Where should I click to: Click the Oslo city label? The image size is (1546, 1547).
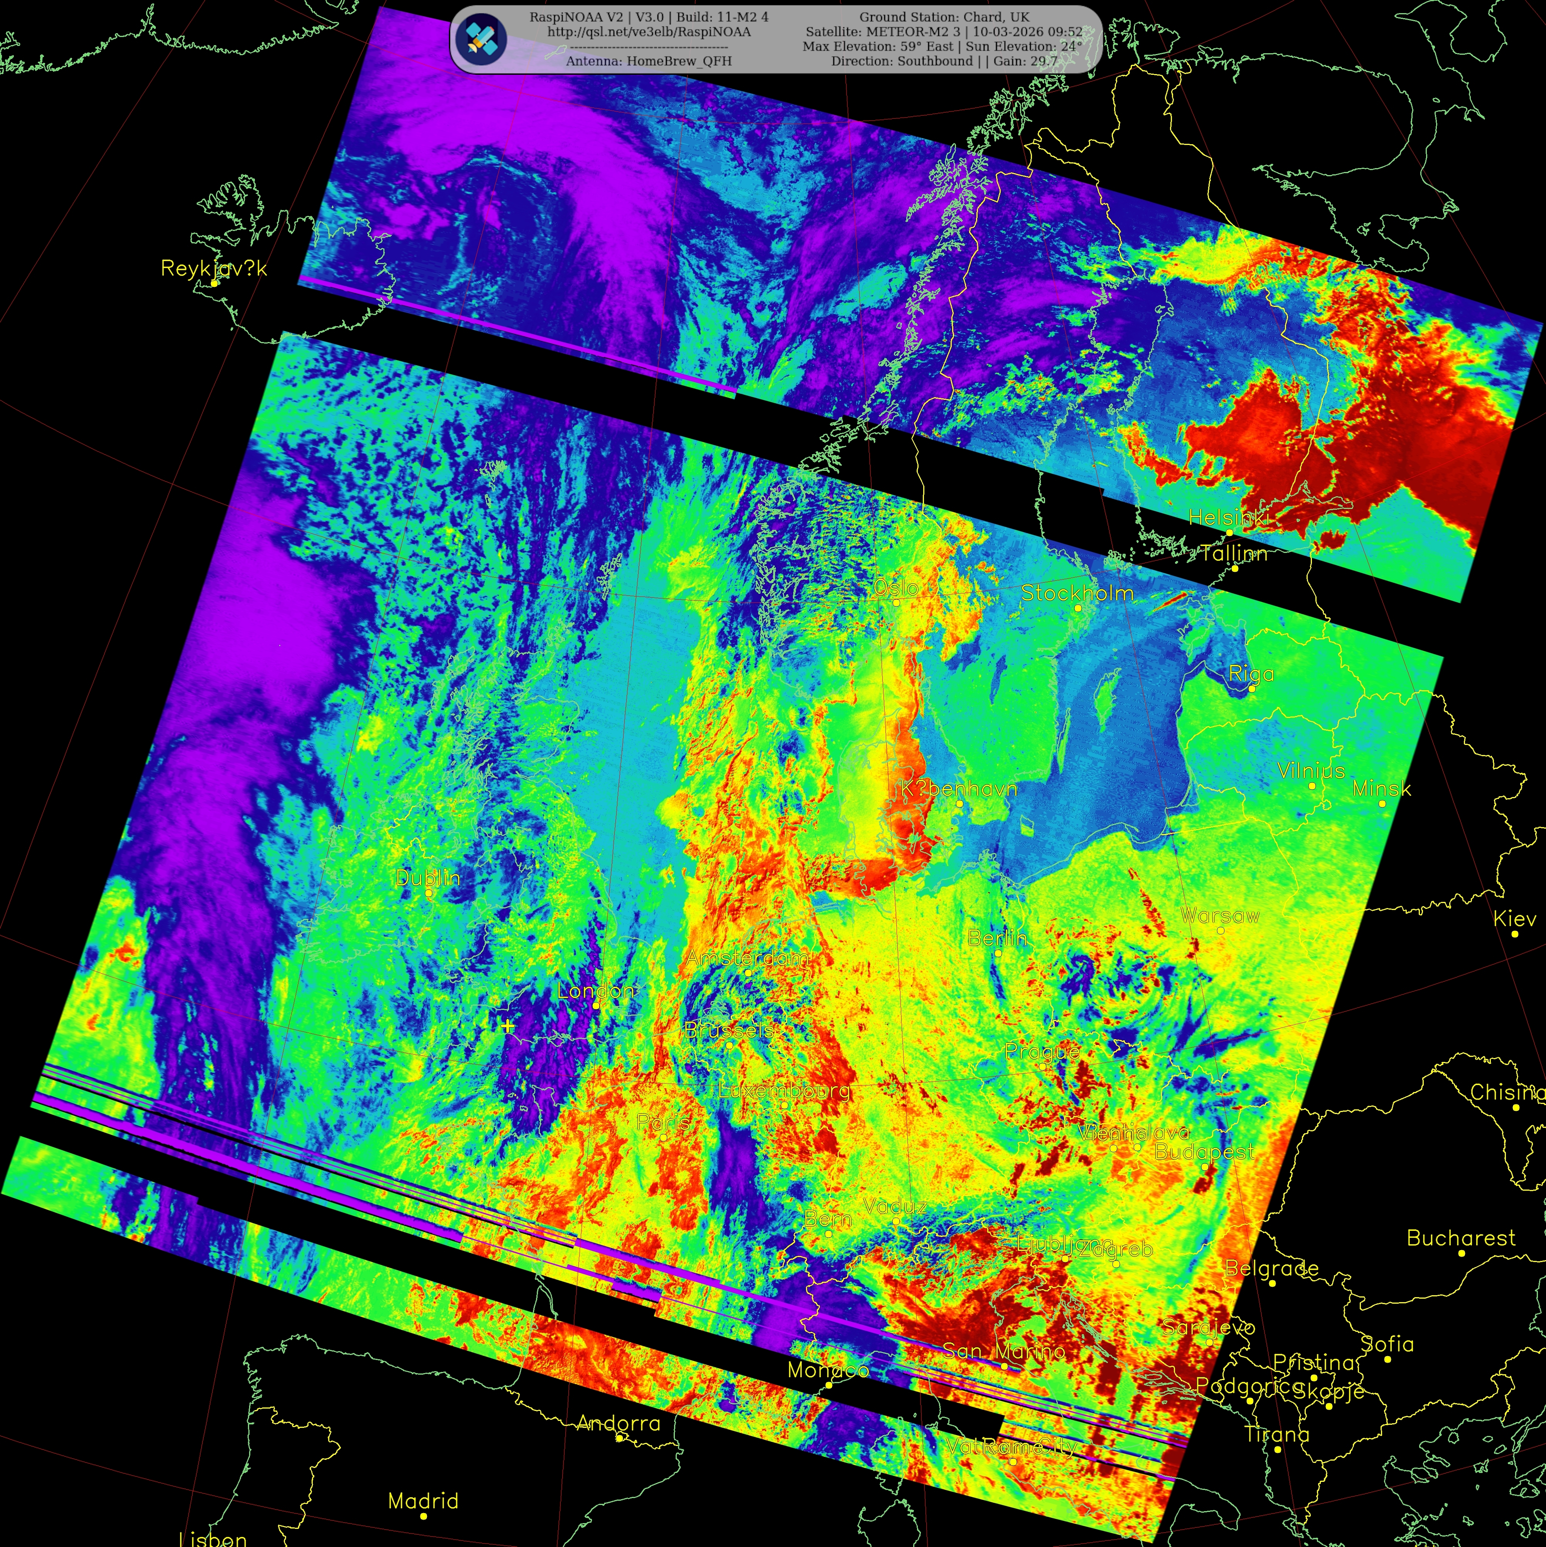click(895, 587)
